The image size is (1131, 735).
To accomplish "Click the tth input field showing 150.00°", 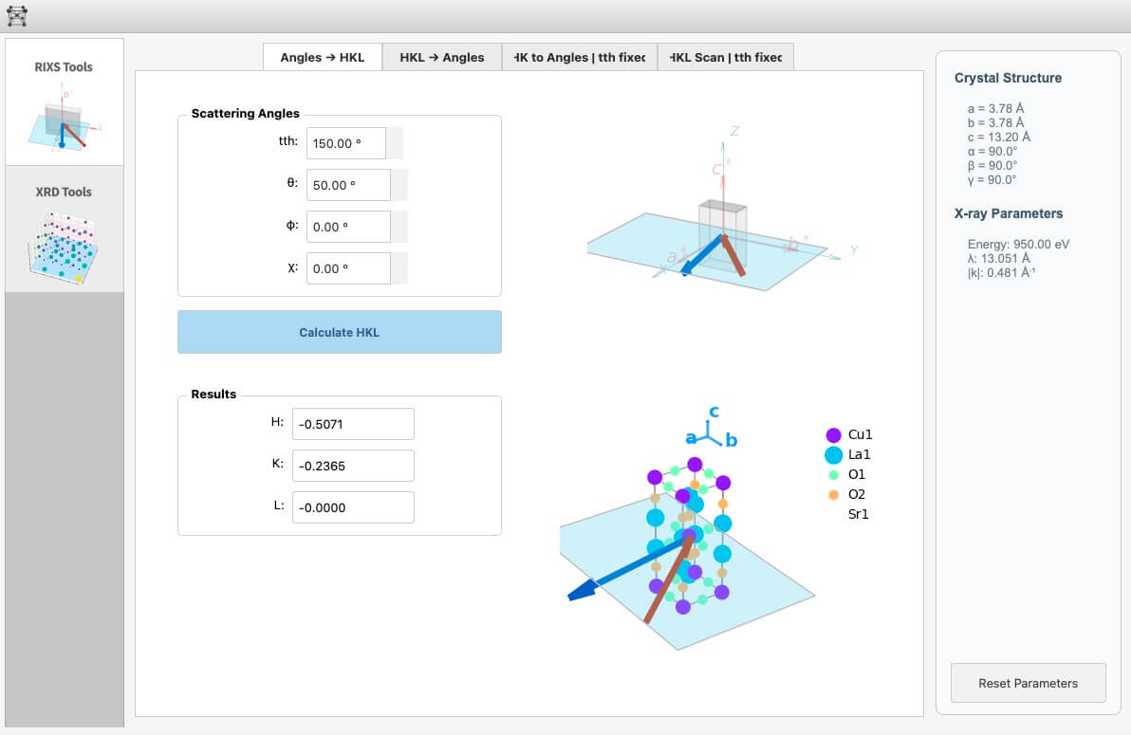I will click(345, 143).
